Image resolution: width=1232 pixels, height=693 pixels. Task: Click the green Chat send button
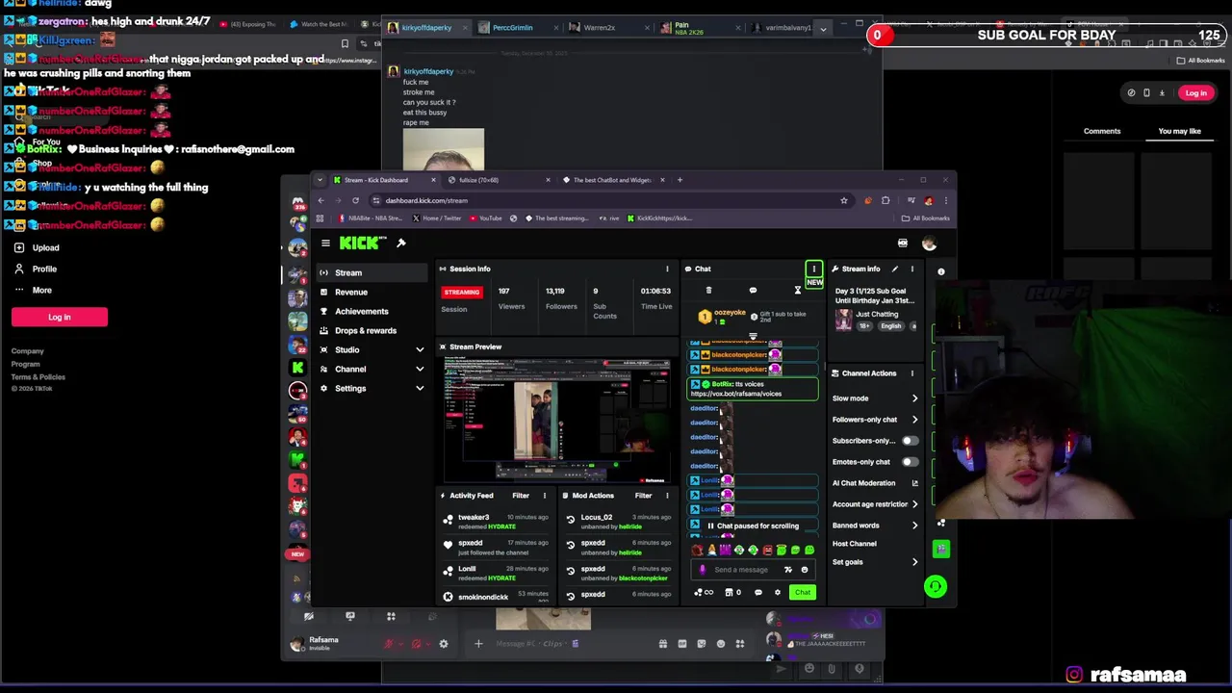tap(803, 593)
